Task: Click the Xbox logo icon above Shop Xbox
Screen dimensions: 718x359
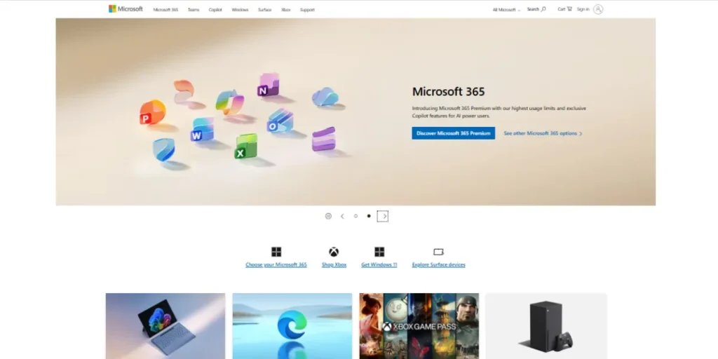Action: [x=334, y=252]
